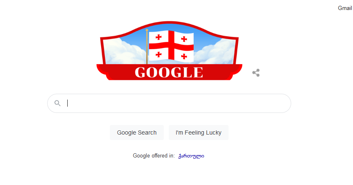The width and height of the screenshot is (353, 185).
Task: Click the golden tip of the flagpole
Action: (x=147, y=30)
